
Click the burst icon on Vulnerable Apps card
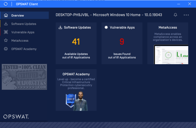pyautogui.click(x=106, y=27)
